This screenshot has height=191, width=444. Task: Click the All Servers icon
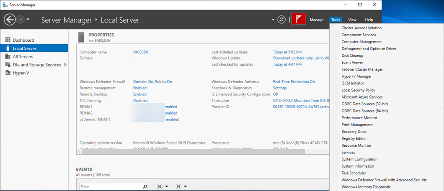(x=8, y=56)
